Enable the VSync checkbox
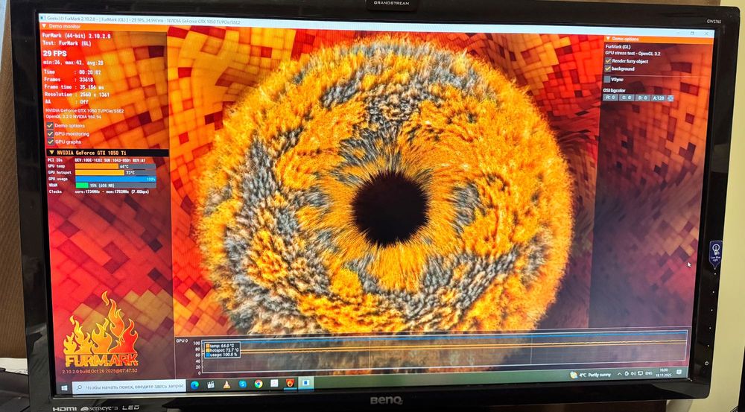Image resolution: width=745 pixels, height=412 pixels. (x=607, y=80)
